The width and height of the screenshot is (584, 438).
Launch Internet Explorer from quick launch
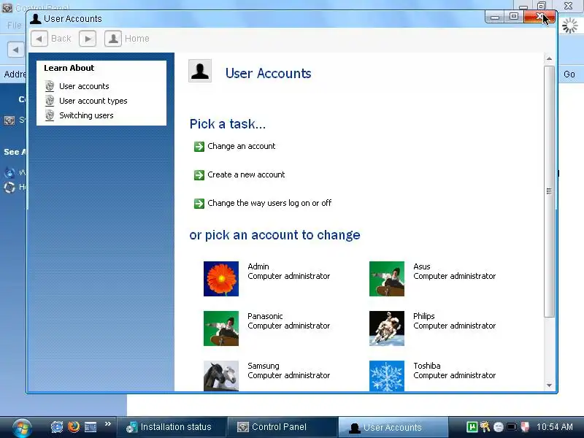pyautogui.click(x=57, y=427)
